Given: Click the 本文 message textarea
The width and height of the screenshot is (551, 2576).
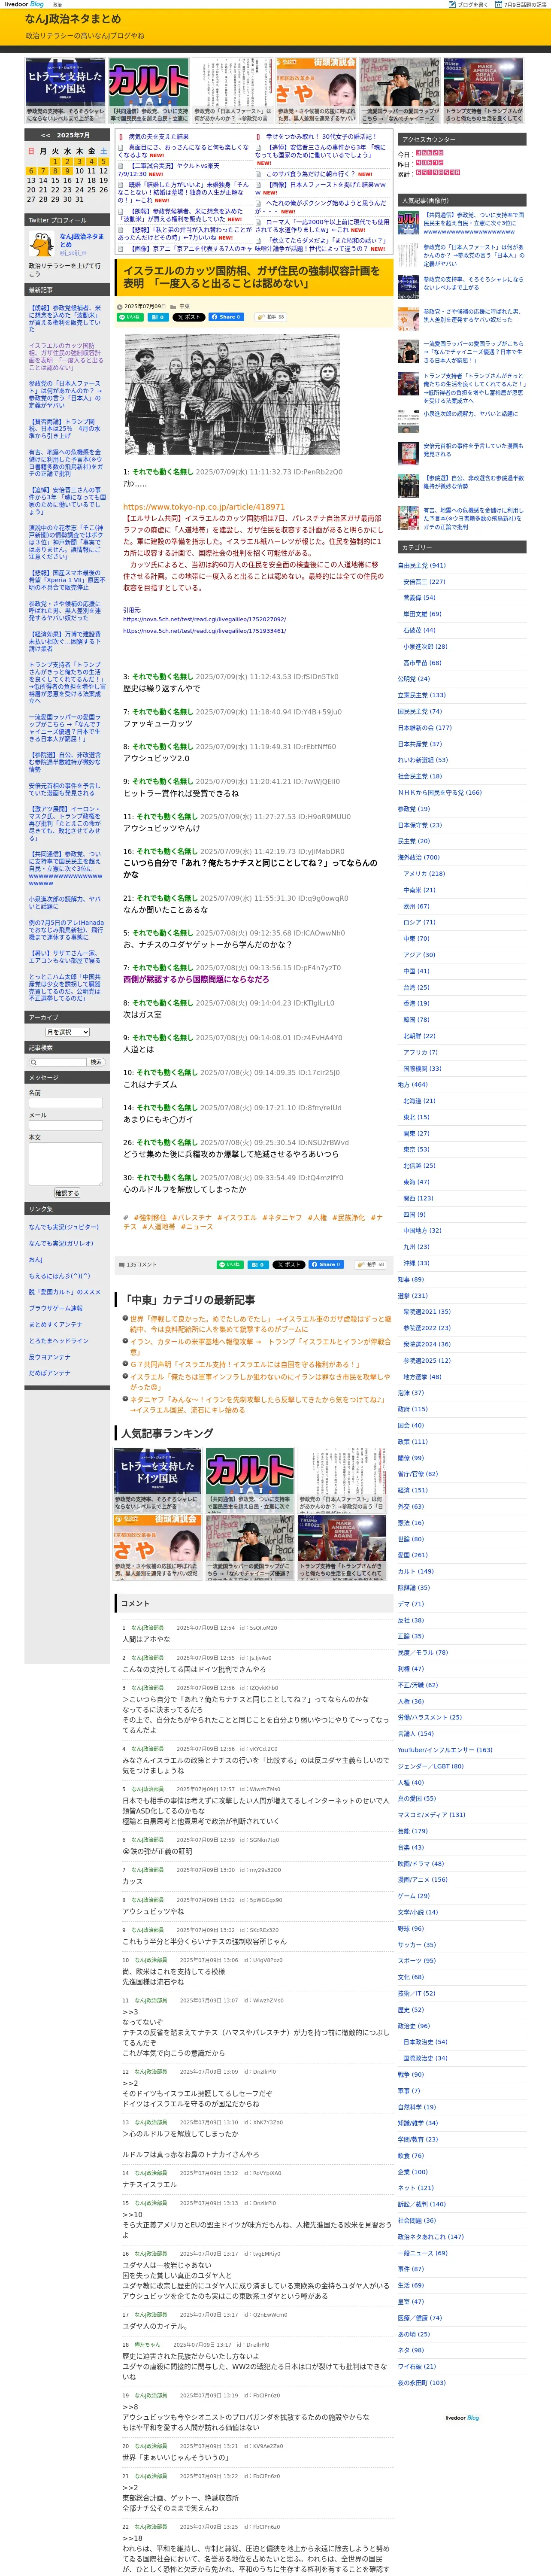Looking at the screenshot, I should point(66,1163).
